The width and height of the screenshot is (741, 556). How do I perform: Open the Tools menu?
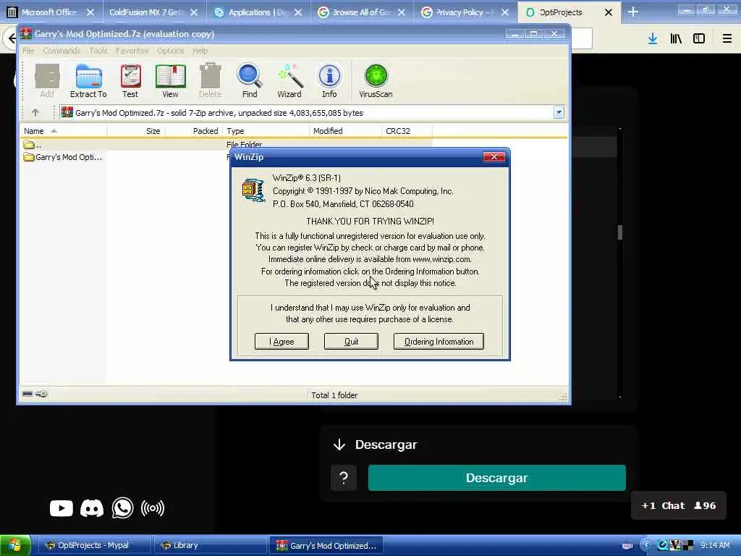point(98,51)
